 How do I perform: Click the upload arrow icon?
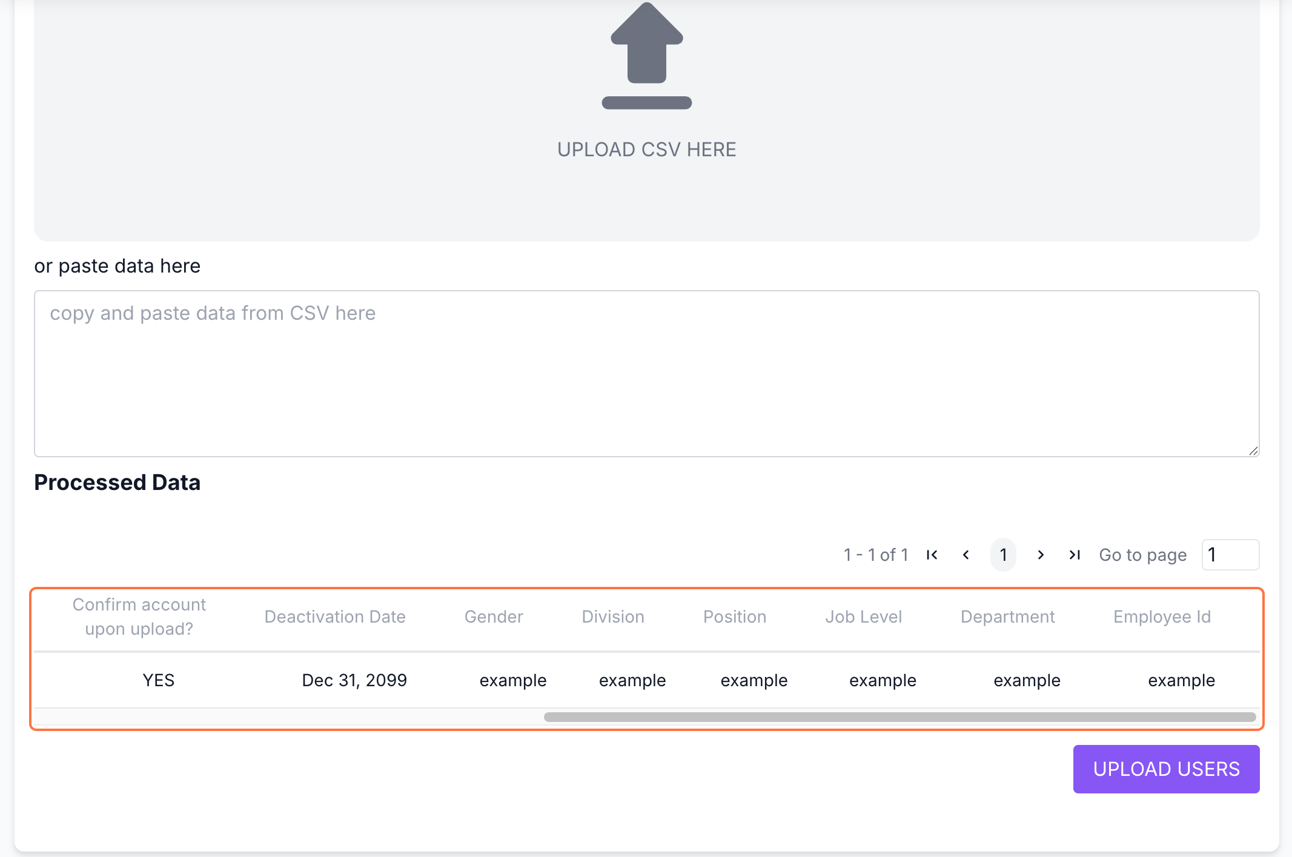pyautogui.click(x=646, y=56)
